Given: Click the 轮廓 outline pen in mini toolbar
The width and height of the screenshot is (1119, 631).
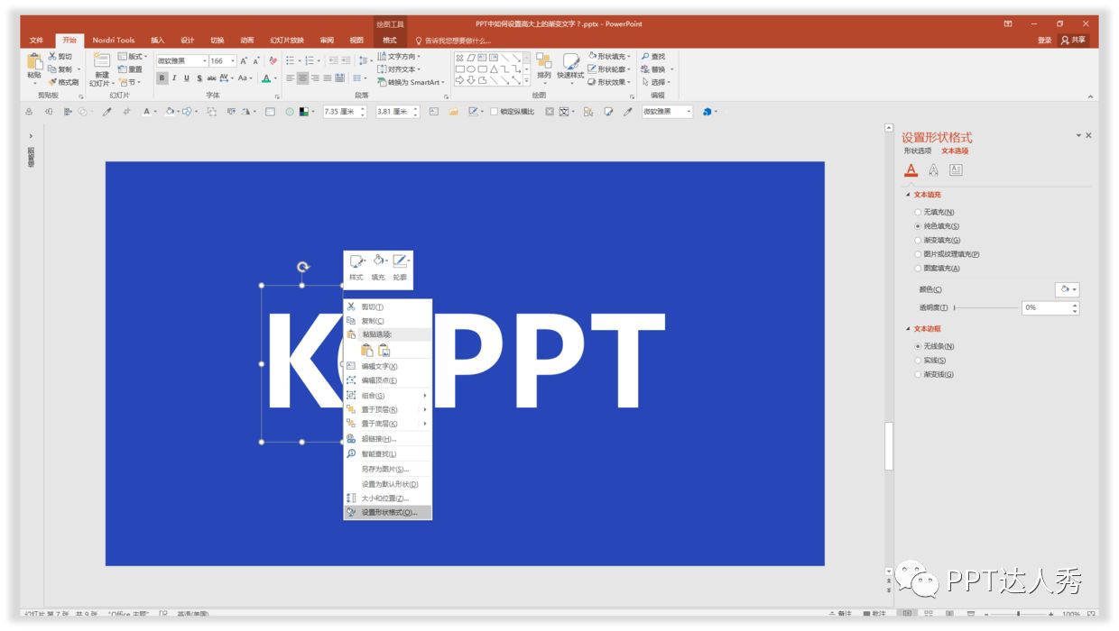Looking at the screenshot, I should tap(400, 261).
